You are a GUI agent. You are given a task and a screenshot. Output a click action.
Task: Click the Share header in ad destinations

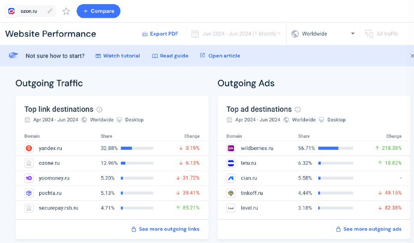304,136
